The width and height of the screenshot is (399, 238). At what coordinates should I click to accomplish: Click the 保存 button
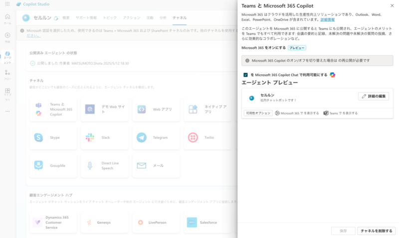[343, 231]
